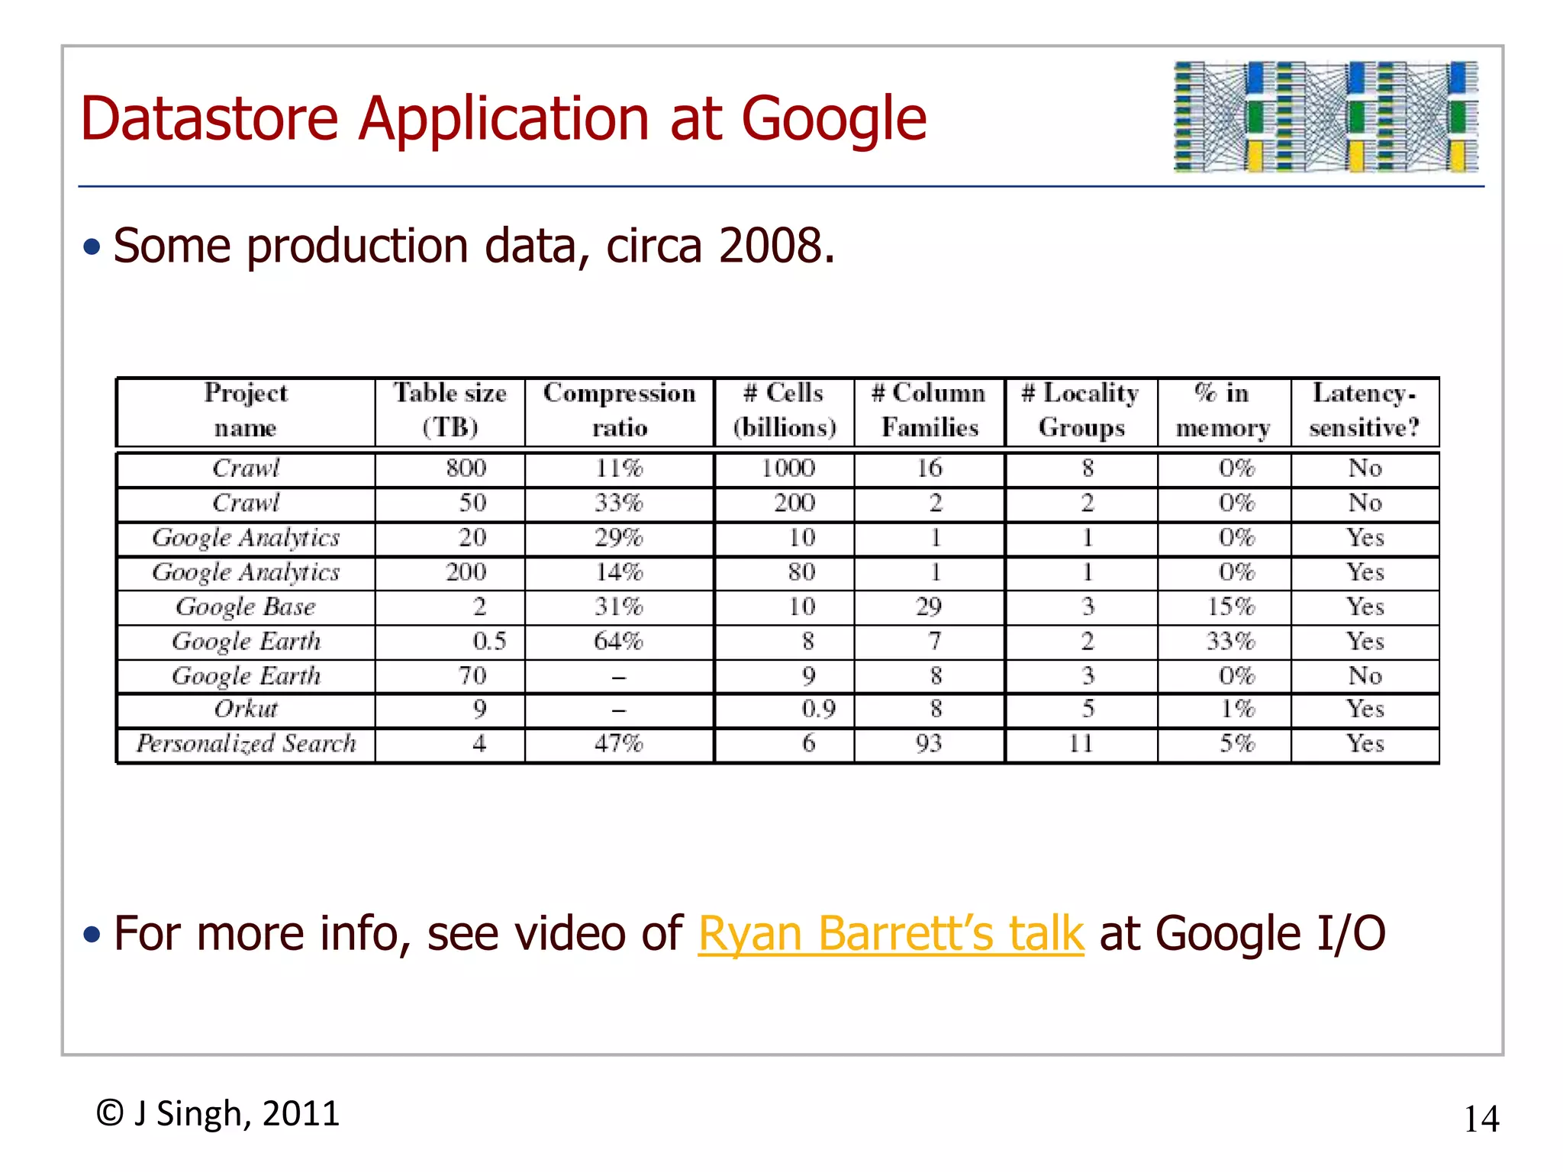Click the '64%' compression ratio cell

pos(619,641)
